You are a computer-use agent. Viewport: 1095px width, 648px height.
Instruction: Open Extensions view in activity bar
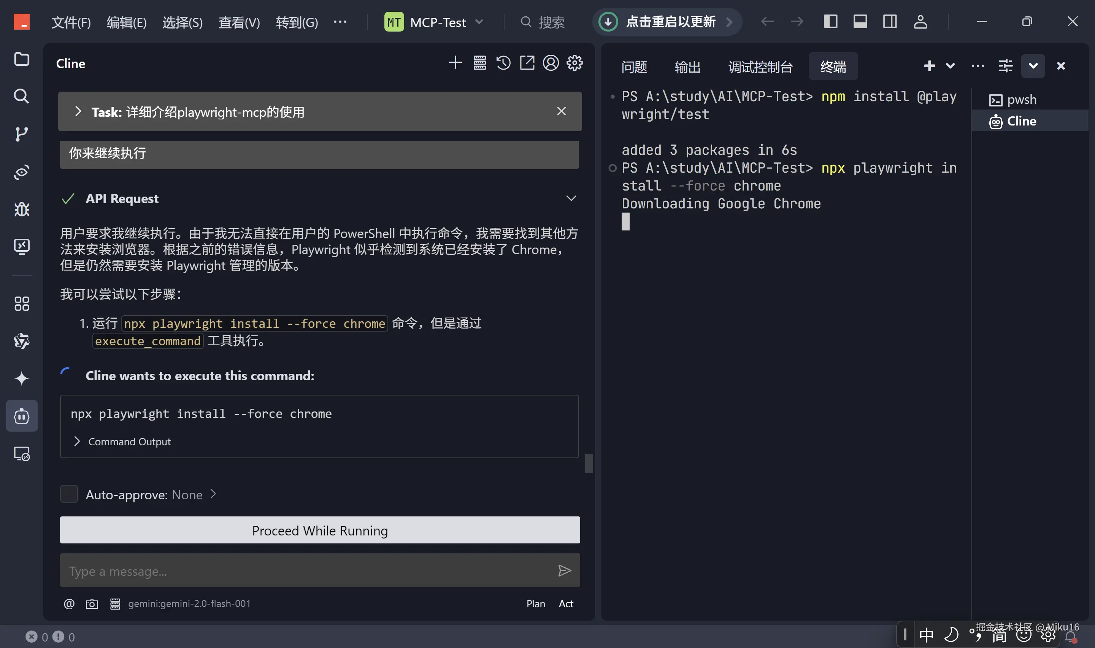21,303
